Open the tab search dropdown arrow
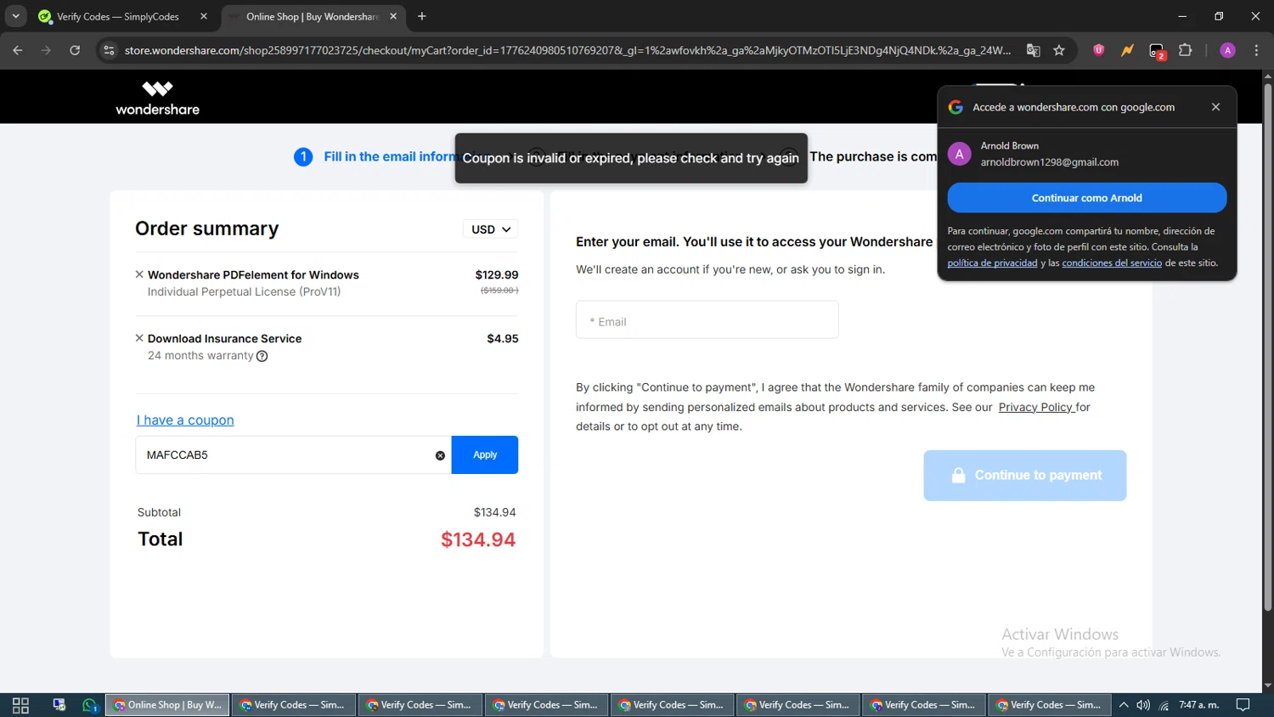 click(15, 16)
